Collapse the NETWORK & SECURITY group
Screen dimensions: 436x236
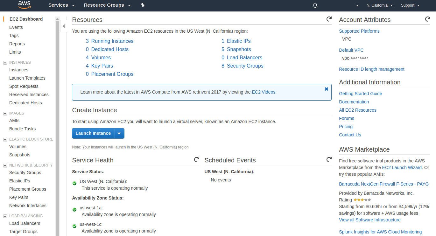pos(5,166)
